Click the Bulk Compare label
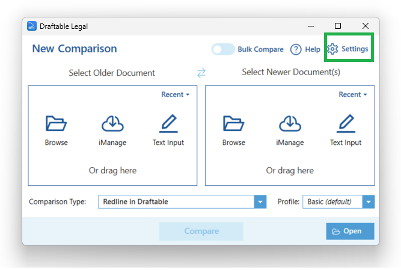 point(260,49)
